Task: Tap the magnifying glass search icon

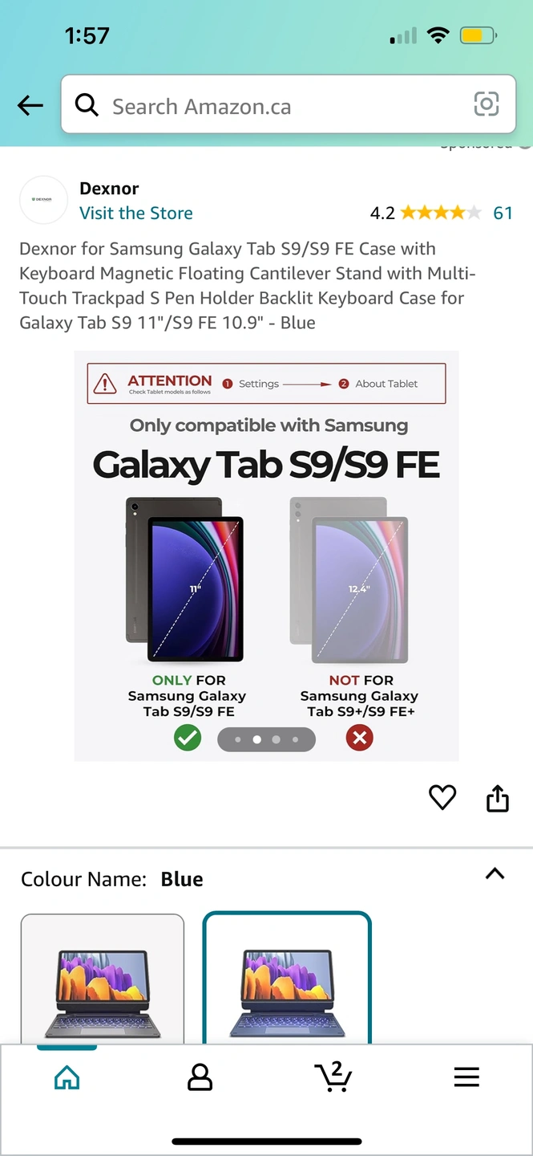Action: coord(87,104)
